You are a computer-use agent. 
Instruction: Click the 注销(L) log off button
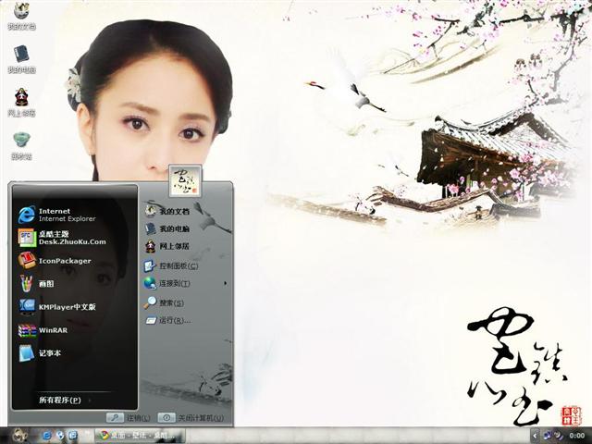point(129,417)
